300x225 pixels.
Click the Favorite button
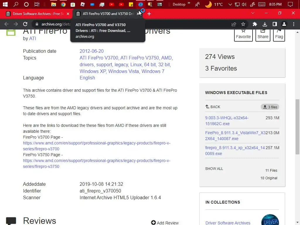[243, 35]
